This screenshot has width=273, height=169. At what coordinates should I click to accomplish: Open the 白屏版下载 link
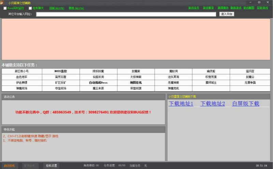point(245,104)
